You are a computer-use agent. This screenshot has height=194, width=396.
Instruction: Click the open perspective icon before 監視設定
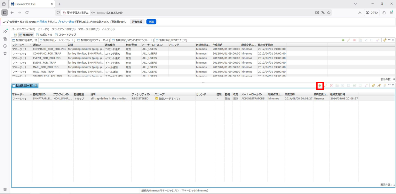[x=15, y=35]
